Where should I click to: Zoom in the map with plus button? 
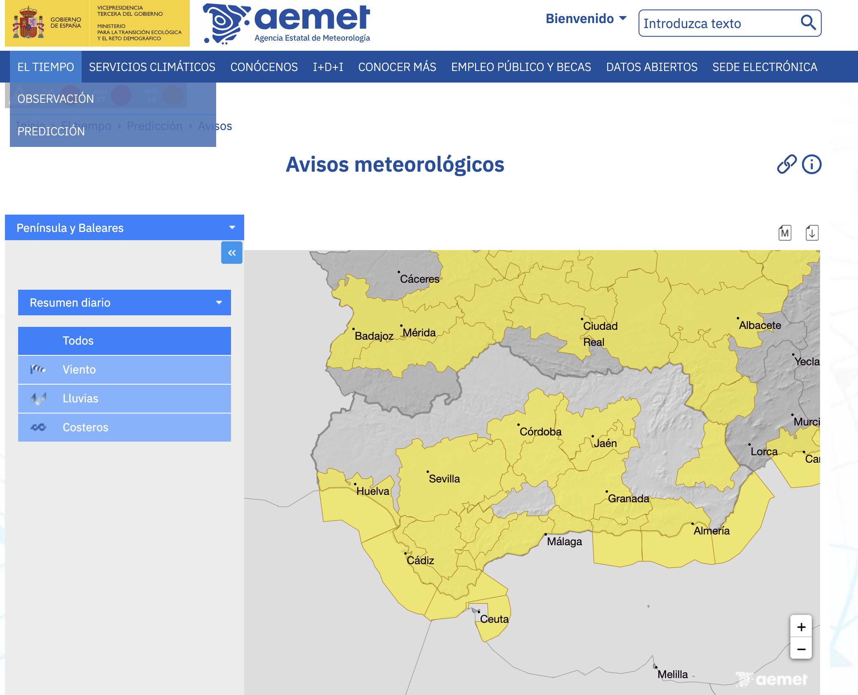tap(801, 627)
